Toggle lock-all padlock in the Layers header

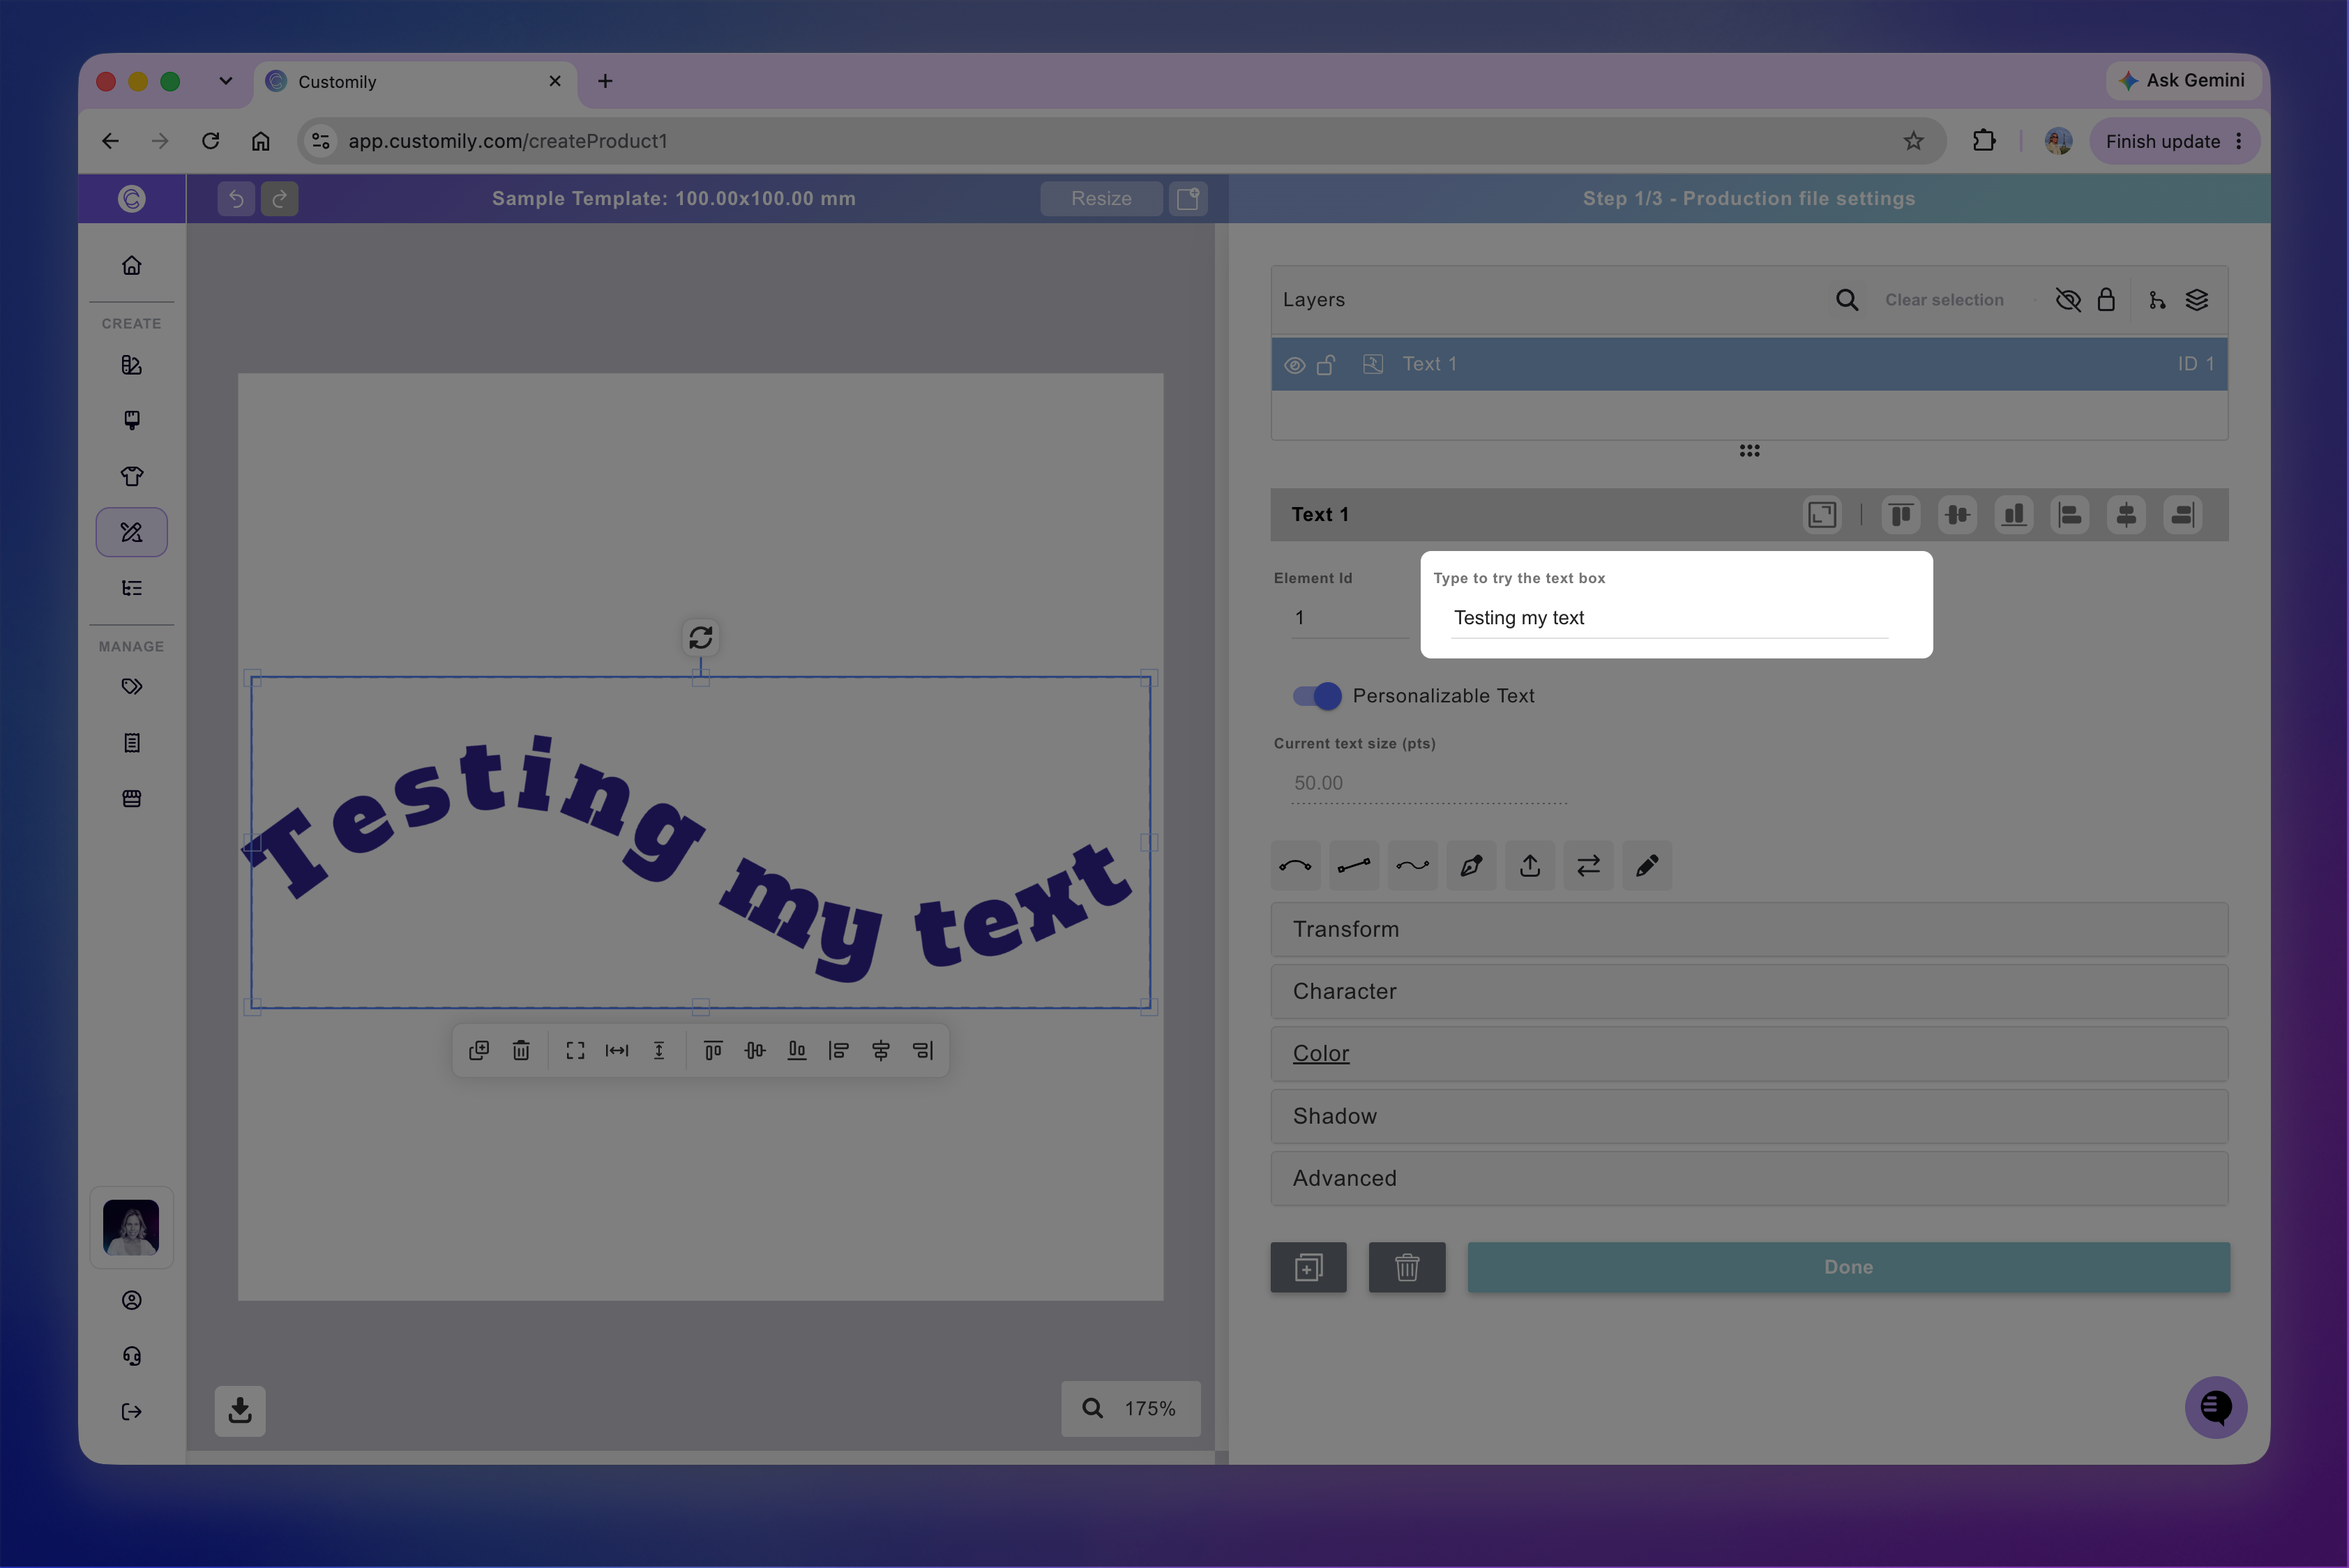[x=2106, y=300]
